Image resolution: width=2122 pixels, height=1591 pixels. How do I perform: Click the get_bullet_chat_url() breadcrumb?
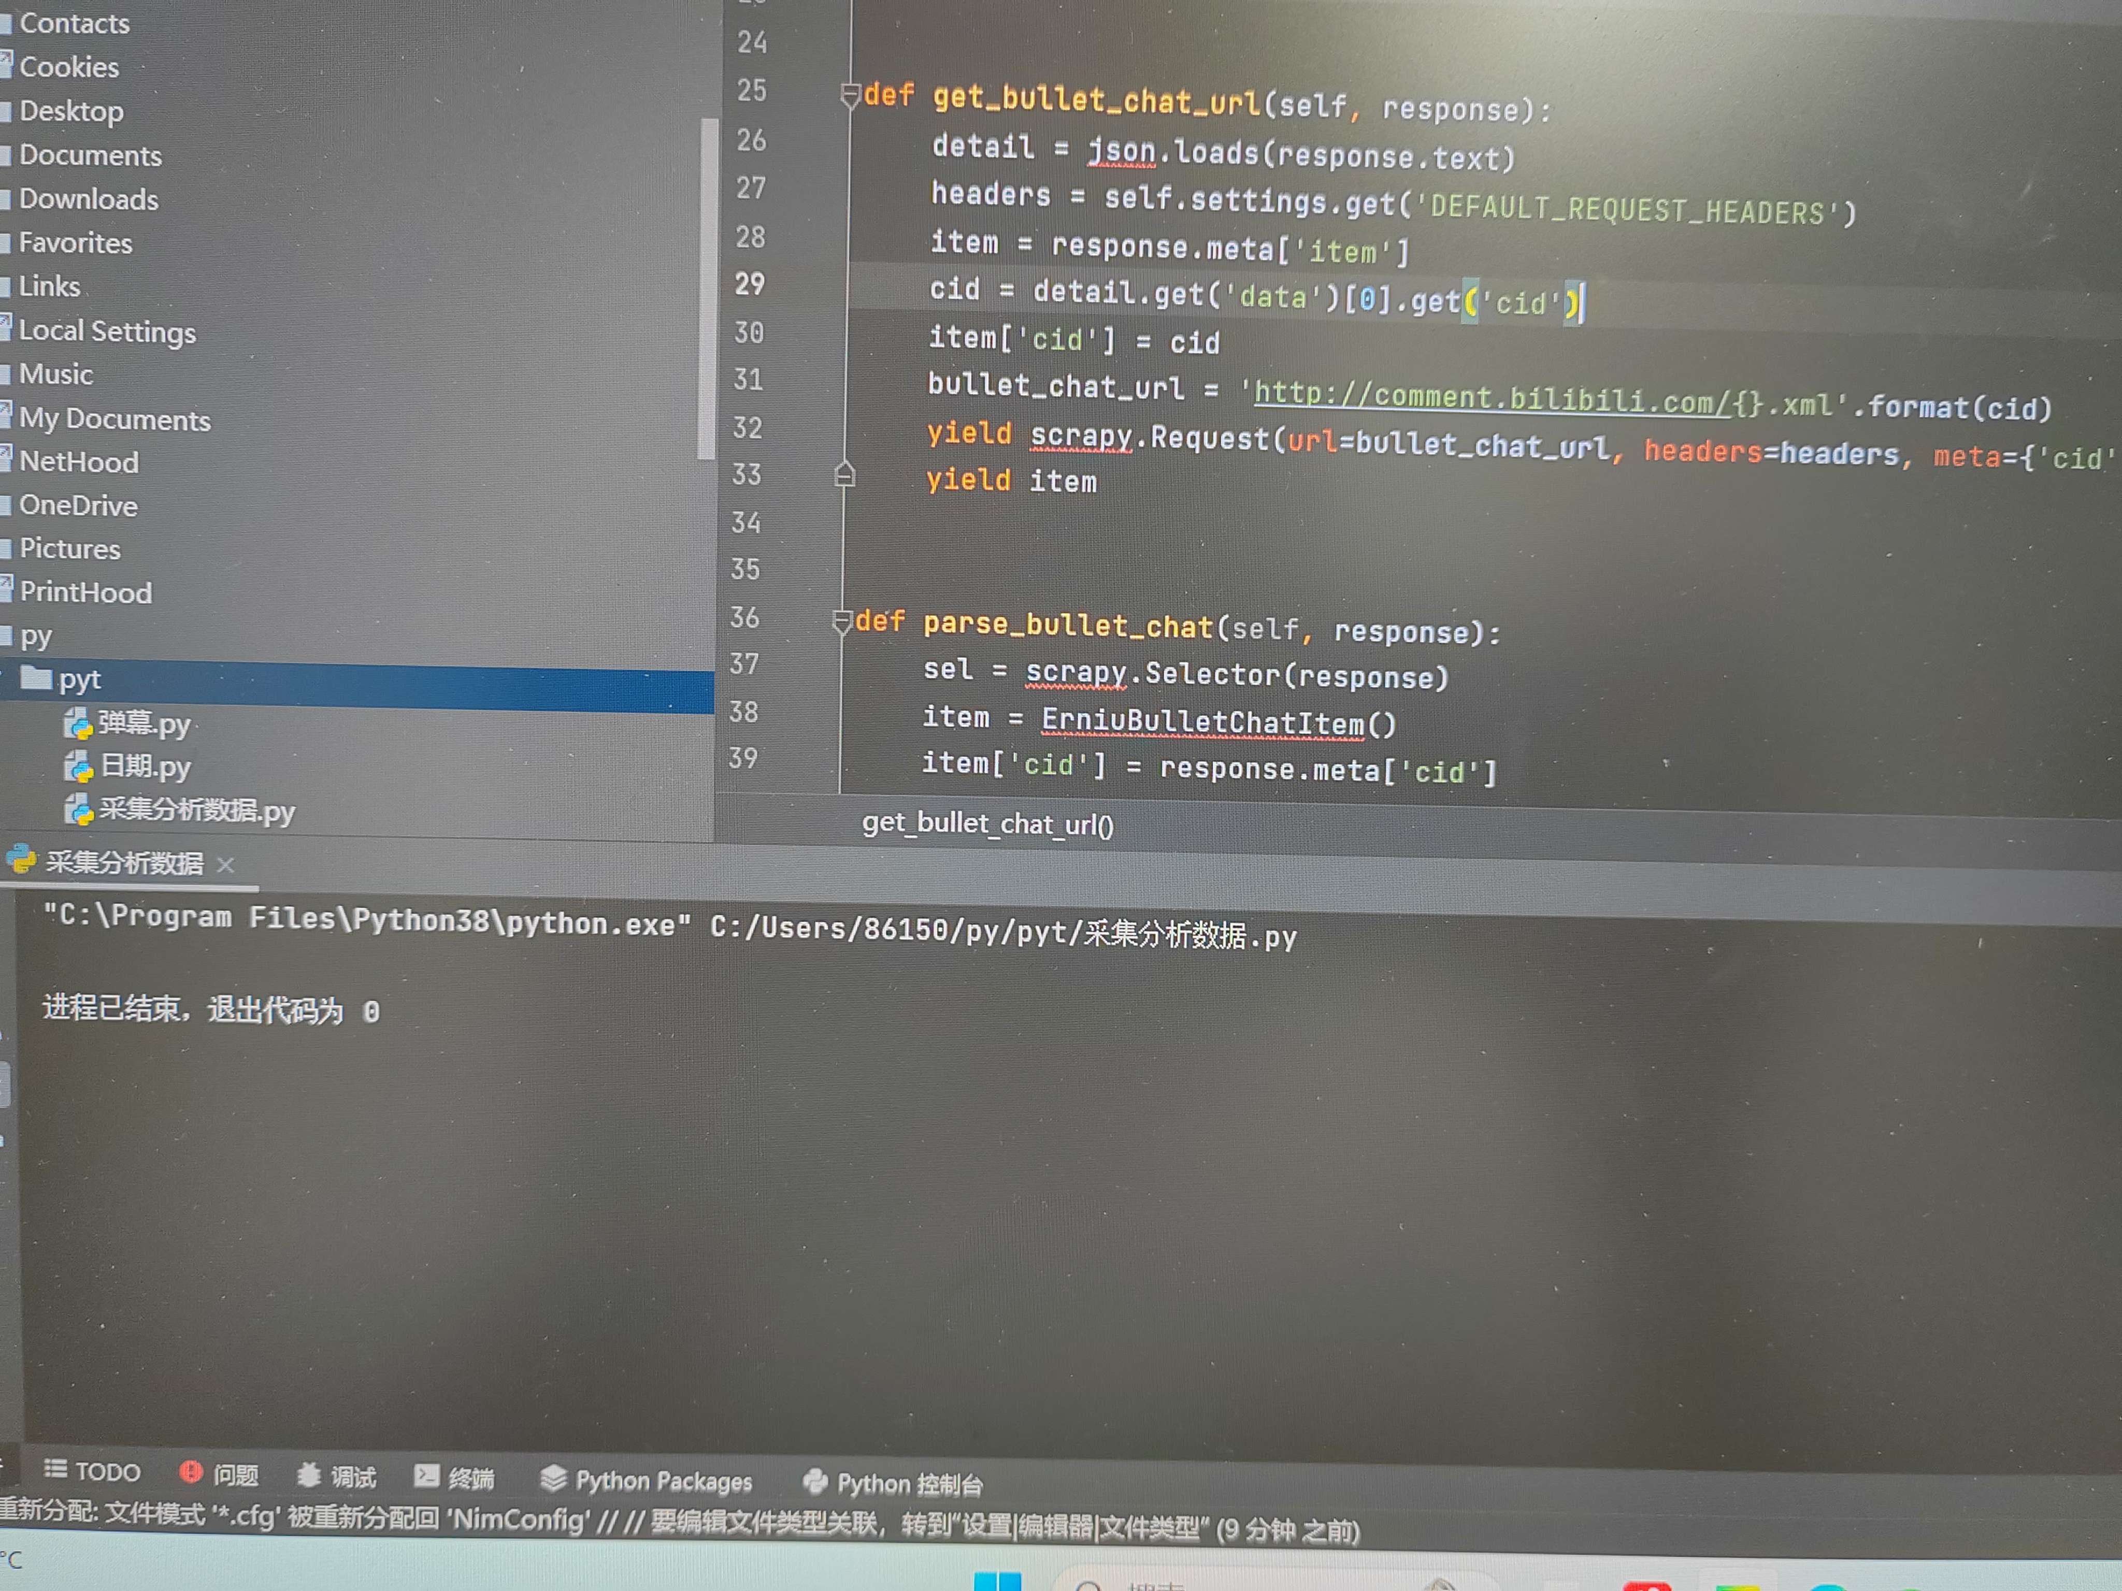click(x=987, y=824)
